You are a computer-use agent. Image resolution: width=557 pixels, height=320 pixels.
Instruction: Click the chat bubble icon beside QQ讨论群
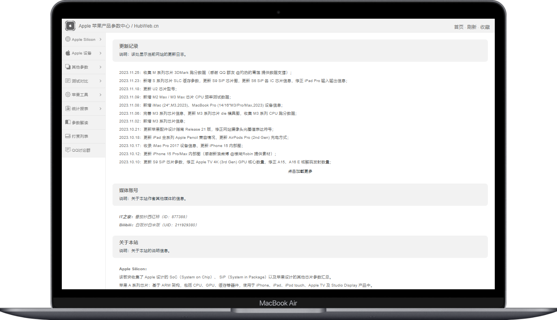click(x=68, y=150)
